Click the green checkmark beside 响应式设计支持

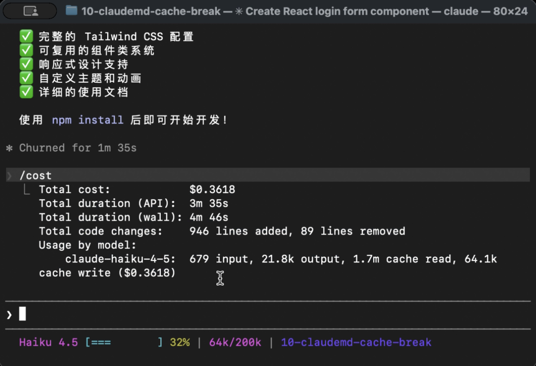pyautogui.click(x=26, y=64)
